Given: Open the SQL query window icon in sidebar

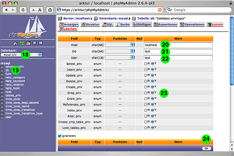Looking at the screenshot, I should click(28, 43).
